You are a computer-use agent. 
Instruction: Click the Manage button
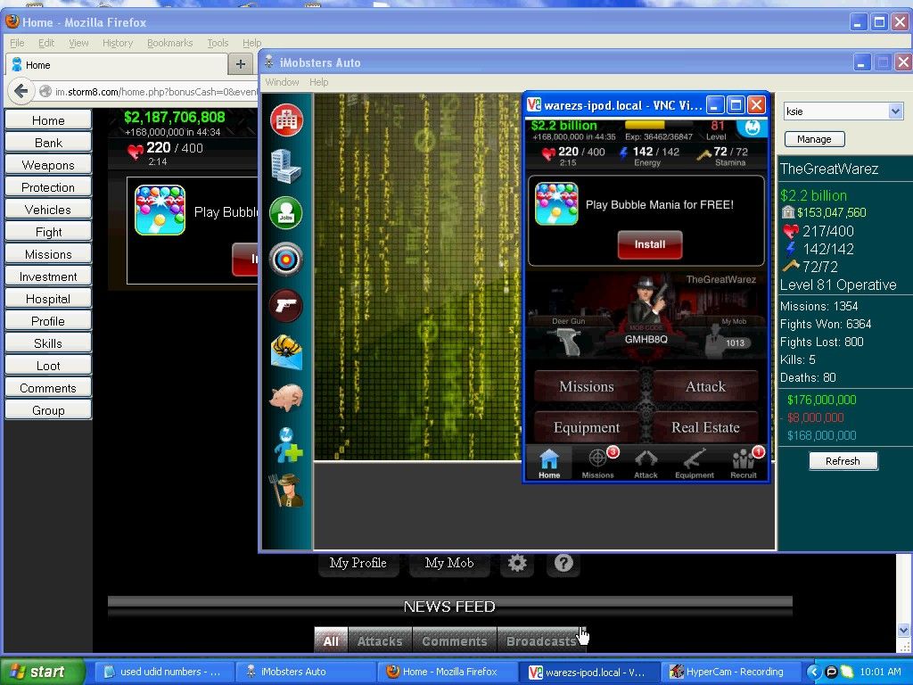pos(814,139)
